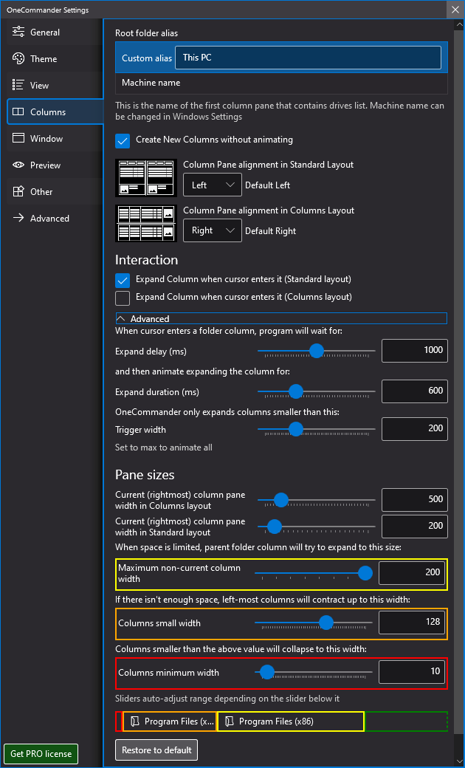465x768 pixels.
Task: Click the General sliders icon in sidebar
Action: (18, 32)
